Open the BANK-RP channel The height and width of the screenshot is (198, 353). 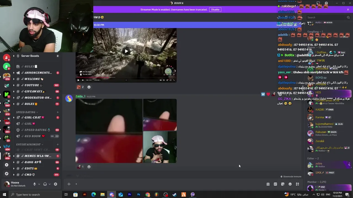click(37, 162)
